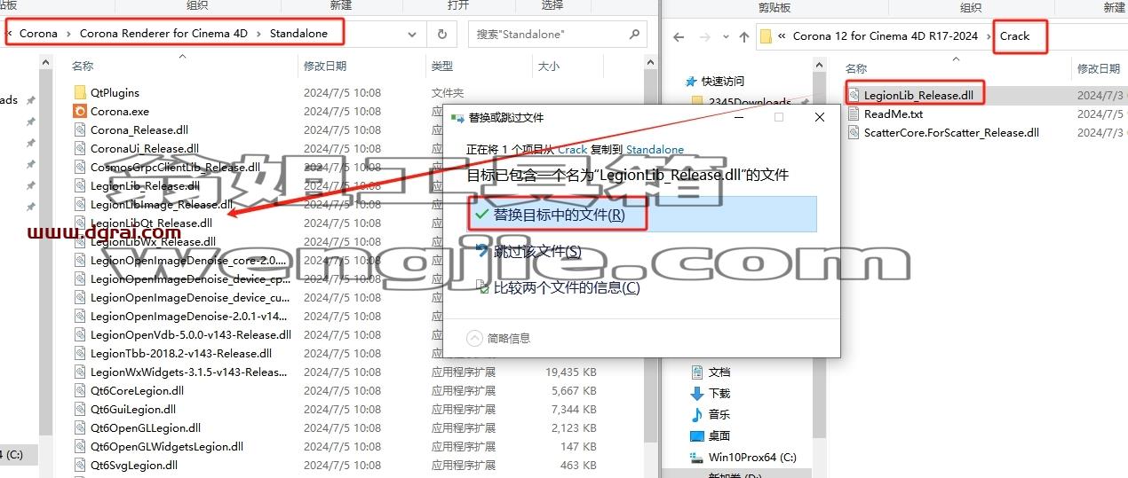Refresh the Standalone folder view

(441, 35)
